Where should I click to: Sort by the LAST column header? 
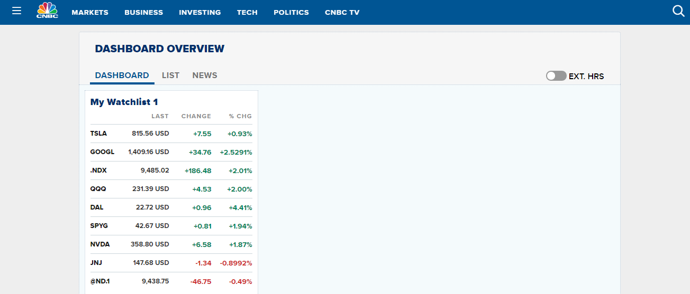tap(160, 116)
